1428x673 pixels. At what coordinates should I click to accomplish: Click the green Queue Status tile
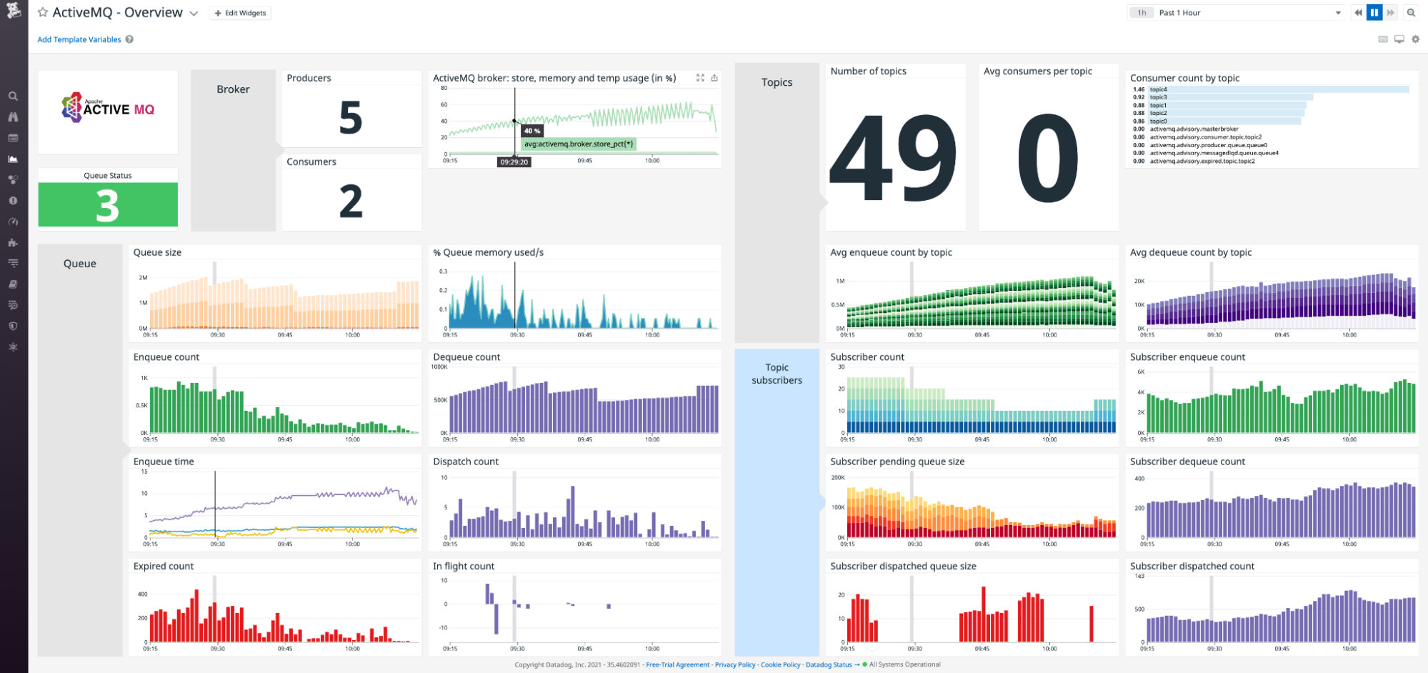(x=107, y=205)
